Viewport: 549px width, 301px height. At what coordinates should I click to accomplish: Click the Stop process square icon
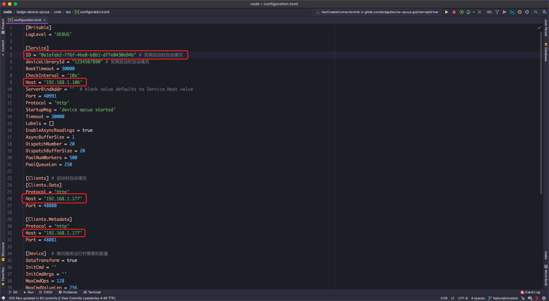480,12
